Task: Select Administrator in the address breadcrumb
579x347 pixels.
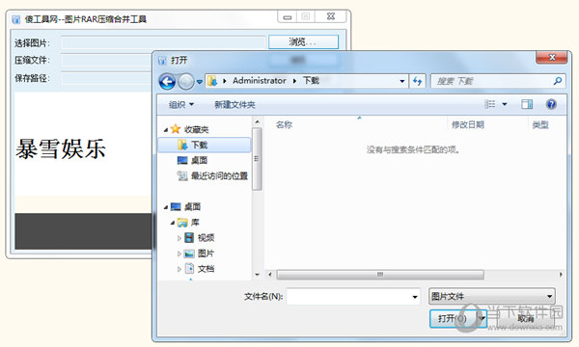Action: tap(260, 81)
